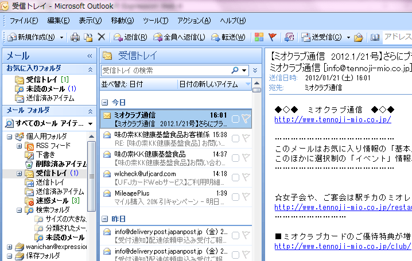412x261 pixels.
Task: Open 送受信 dropdown arrow
Action: point(348,37)
